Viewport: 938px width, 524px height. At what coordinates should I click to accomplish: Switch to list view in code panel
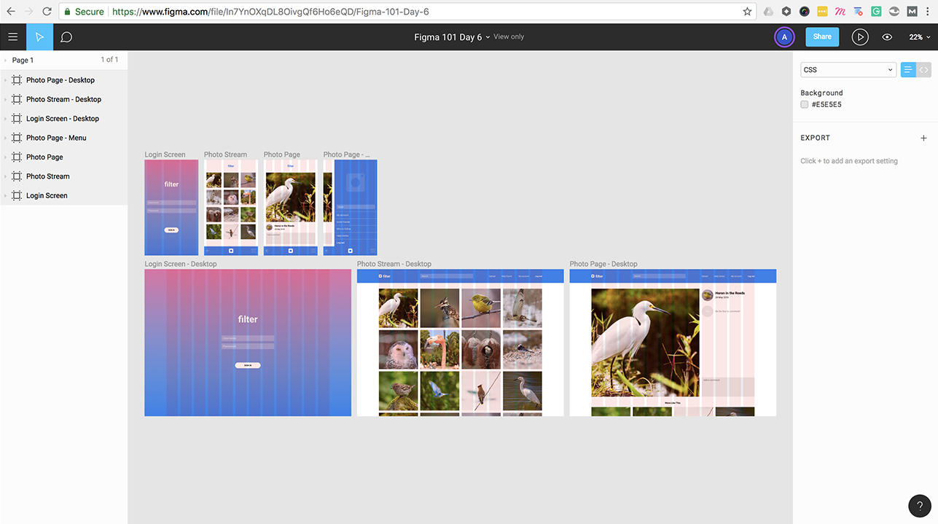(x=908, y=70)
